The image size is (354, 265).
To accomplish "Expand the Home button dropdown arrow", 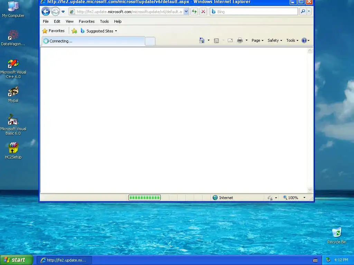I will (208, 40).
